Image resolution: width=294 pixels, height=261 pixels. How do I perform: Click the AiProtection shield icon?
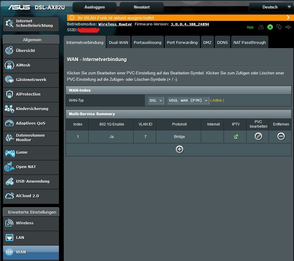[9, 94]
